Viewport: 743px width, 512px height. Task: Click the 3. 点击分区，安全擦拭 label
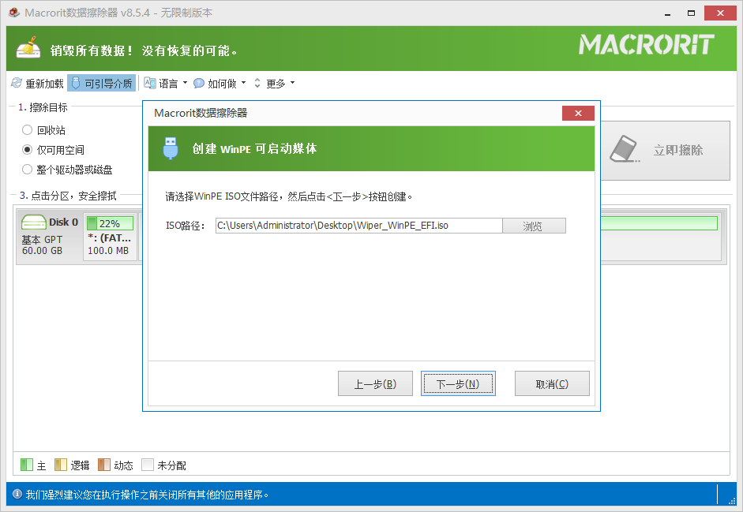point(68,196)
